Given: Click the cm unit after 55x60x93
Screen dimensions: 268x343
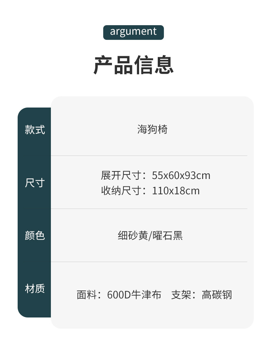Looking at the screenshot, I should (x=203, y=176).
